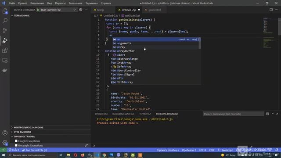The height and width of the screenshot is (158, 281).
Task: Open Opera from the taskbar
Action: click(76, 155)
